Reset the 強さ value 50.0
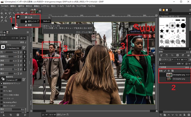 [21, 73]
